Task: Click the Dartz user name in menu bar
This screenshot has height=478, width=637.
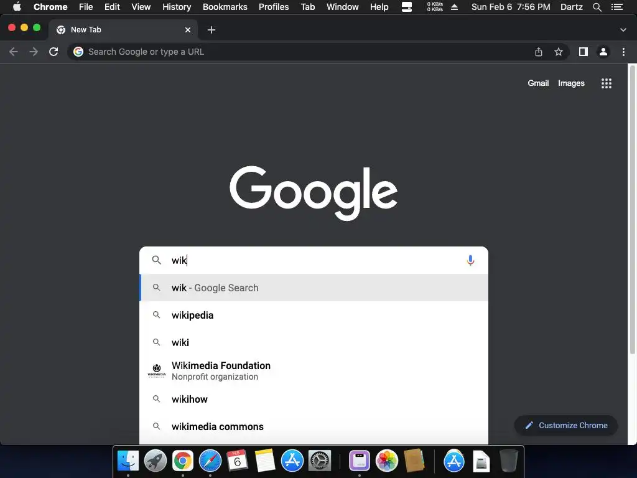Action: (x=572, y=7)
